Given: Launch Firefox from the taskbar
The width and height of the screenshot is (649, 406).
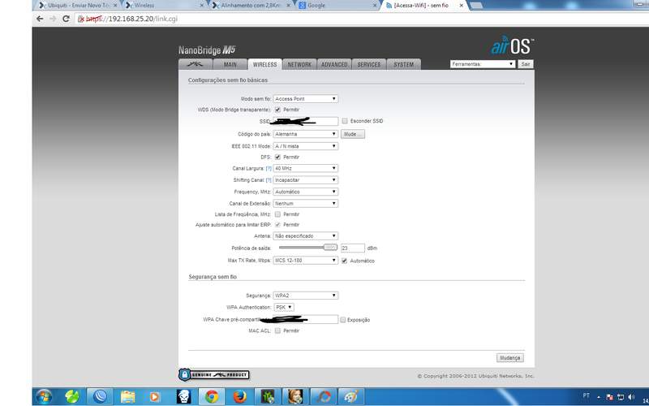Looking at the screenshot, I should pyautogui.click(x=239, y=397).
